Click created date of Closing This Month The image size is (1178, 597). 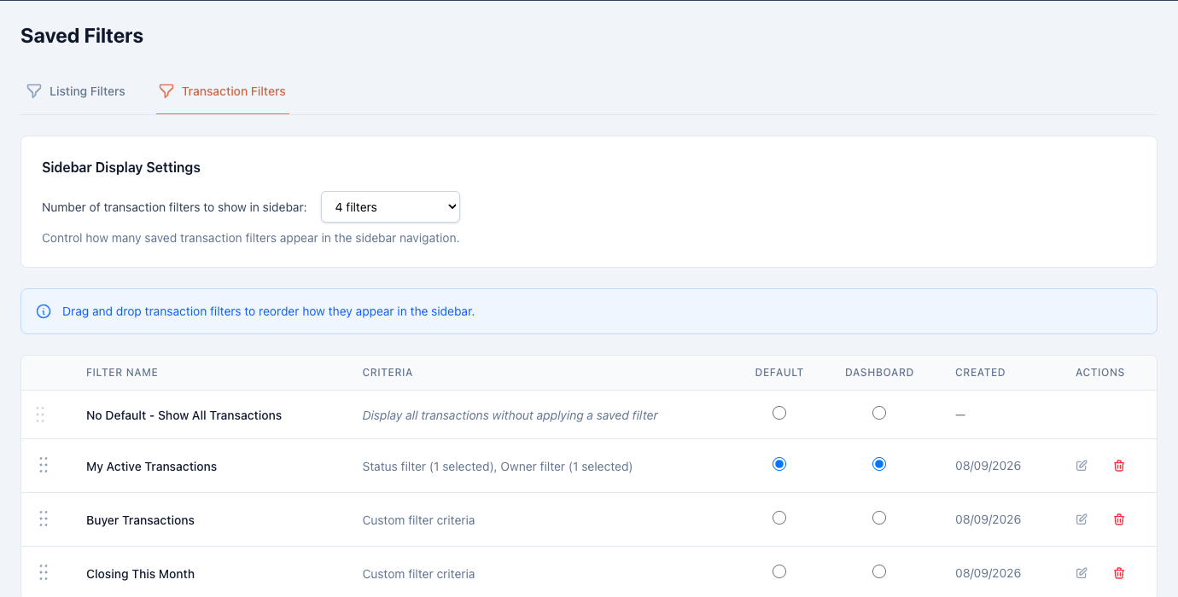click(988, 573)
